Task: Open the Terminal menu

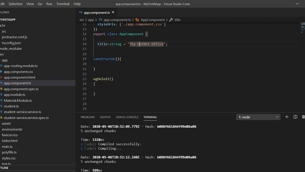Action: coord(63,4)
